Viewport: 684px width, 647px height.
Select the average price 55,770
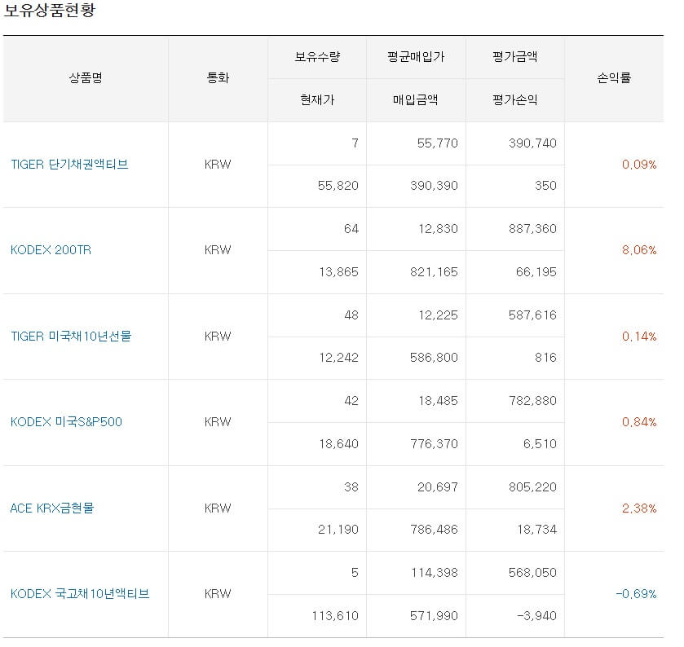pyautogui.click(x=438, y=143)
